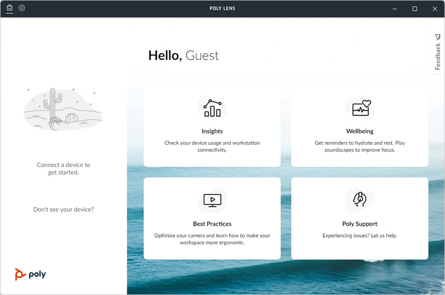Click the Wellbeing heart monitor icon
Screen dimensions: 445x295
pyautogui.click(x=361, y=108)
